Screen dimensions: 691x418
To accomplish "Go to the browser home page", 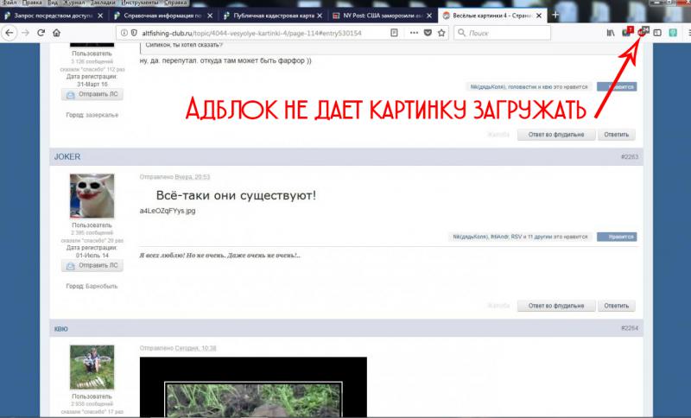I will click(x=56, y=33).
